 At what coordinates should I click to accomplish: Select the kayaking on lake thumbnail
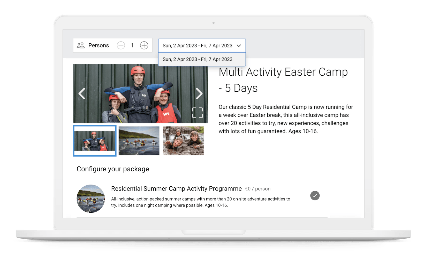tap(139, 141)
